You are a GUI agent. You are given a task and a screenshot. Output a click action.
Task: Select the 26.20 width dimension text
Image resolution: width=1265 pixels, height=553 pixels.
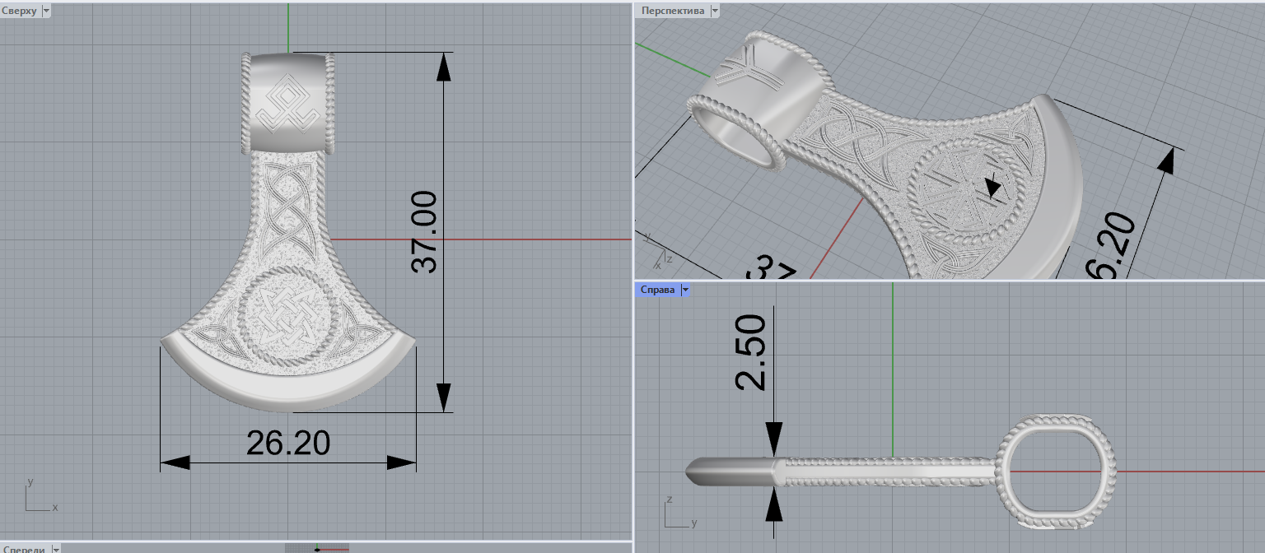click(288, 444)
